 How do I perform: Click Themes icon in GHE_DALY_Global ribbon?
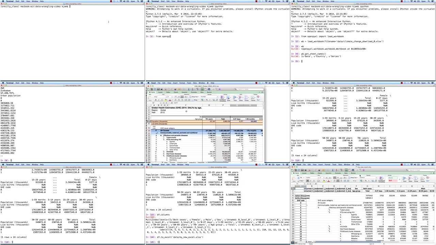pos(253,98)
